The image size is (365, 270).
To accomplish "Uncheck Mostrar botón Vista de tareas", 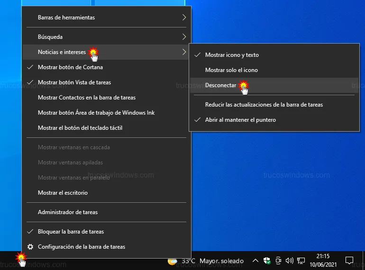I will [74, 82].
